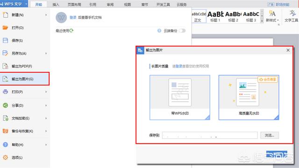Click the export-as-picture dialog title icon
This screenshot has width=299, height=168.
[140, 50]
